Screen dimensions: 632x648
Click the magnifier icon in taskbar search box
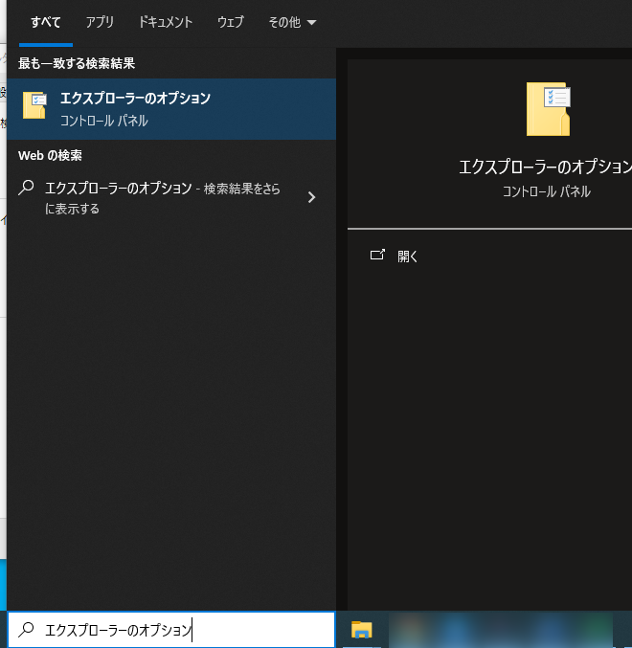pyautogui.click(x=27, y=629)
